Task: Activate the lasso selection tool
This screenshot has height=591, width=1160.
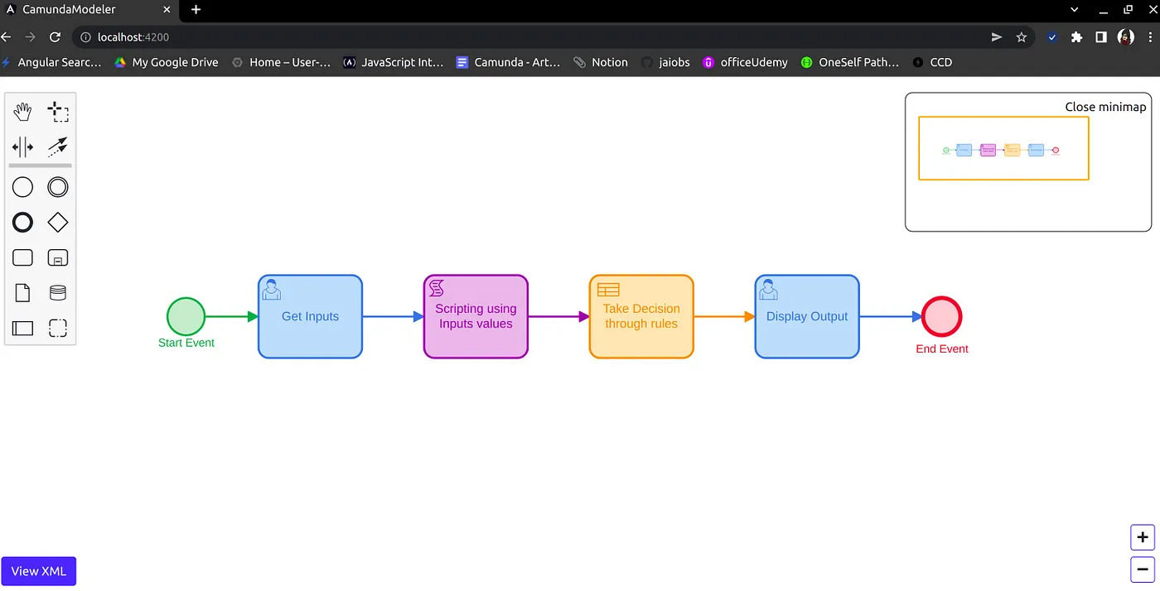Action: (58, 112)
